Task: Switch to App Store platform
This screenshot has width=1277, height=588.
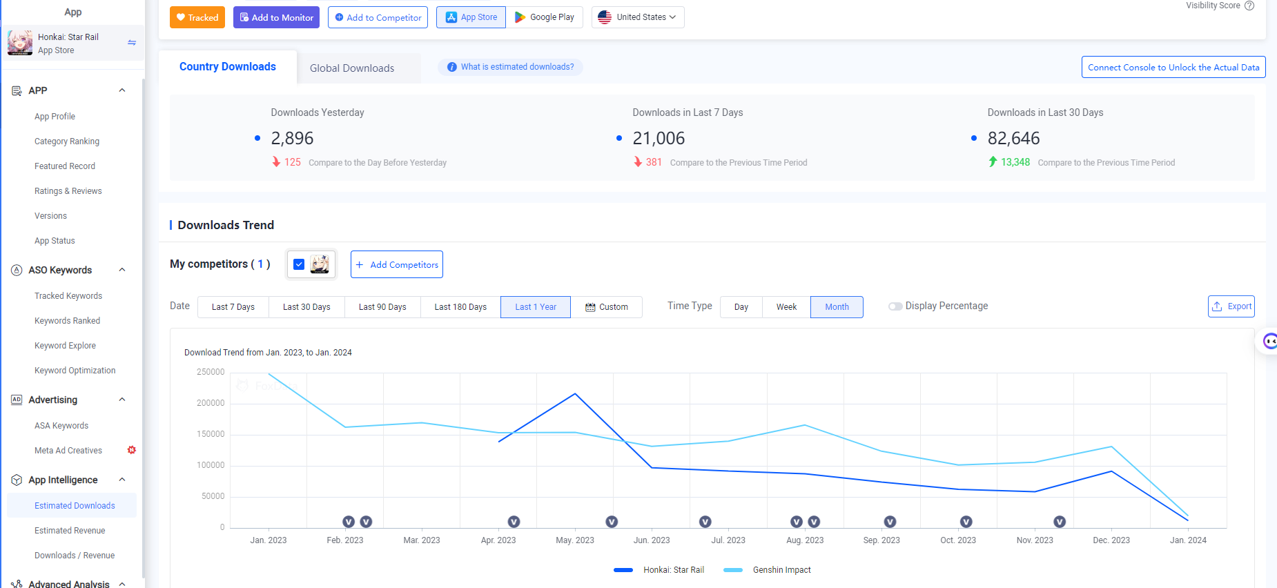Action: click(471, 17)
